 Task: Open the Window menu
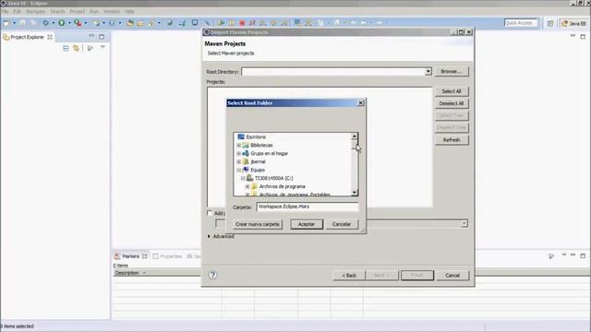coord(112,12)
